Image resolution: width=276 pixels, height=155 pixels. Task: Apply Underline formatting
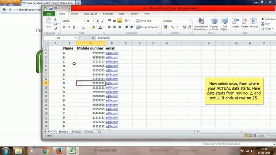74,27
